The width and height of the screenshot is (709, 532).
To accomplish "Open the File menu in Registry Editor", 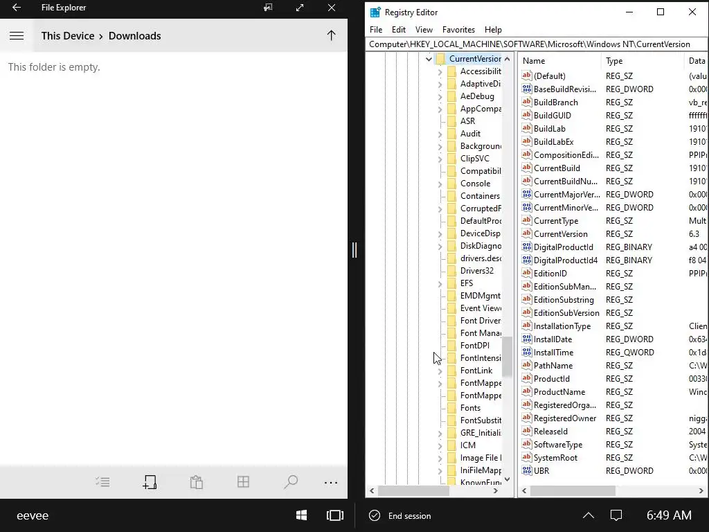I will 376,29.
